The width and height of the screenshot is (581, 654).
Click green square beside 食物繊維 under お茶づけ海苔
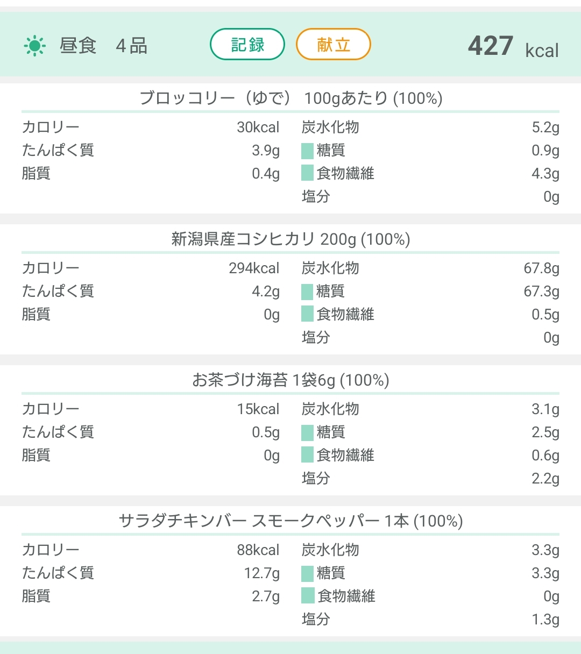[x=307, y=455]
